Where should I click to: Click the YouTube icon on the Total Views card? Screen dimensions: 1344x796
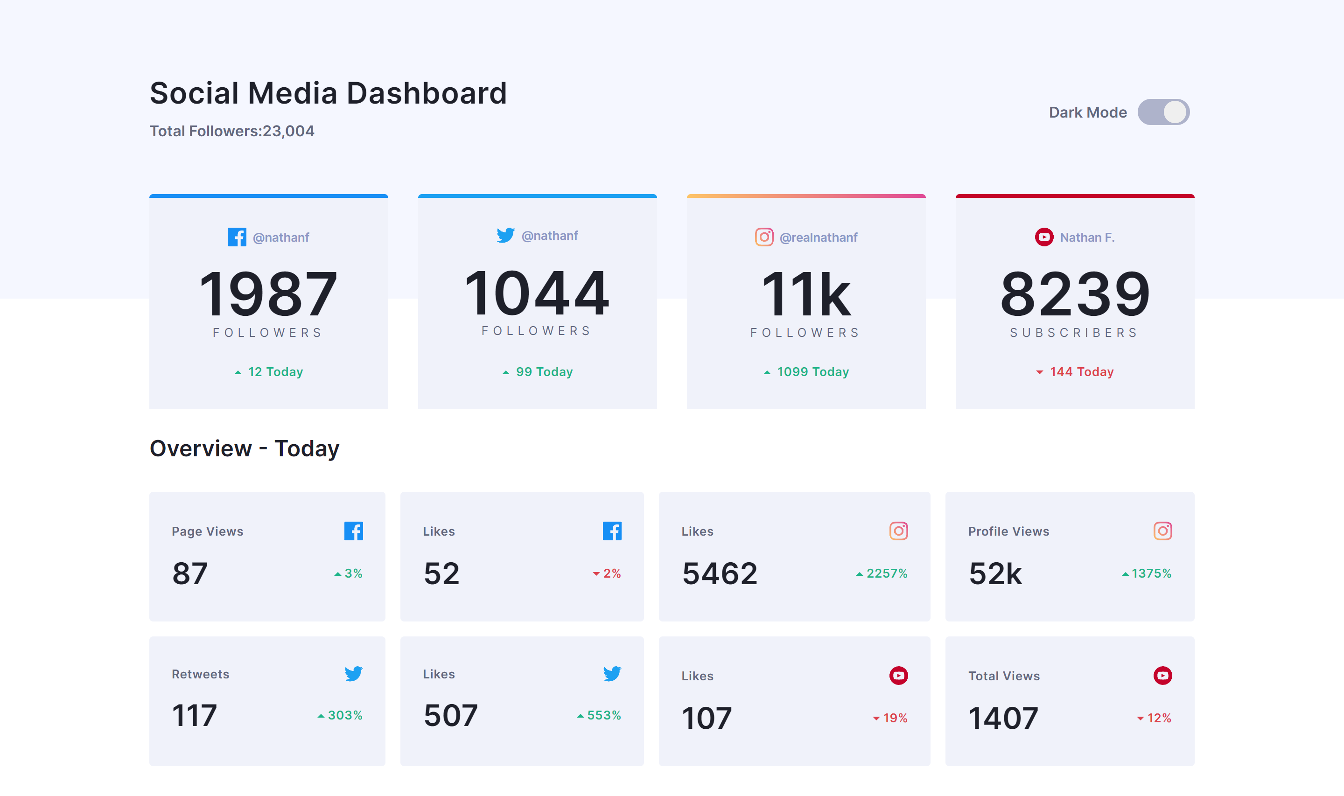point(1163,675)
